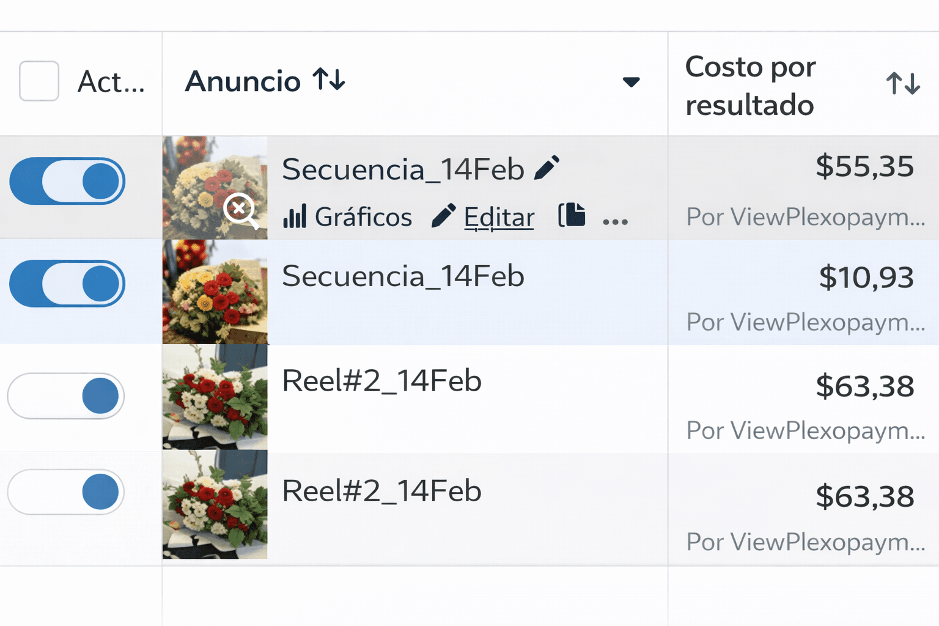
Task: Select second Secuencia_14Feb ad name
Action: 403,276
